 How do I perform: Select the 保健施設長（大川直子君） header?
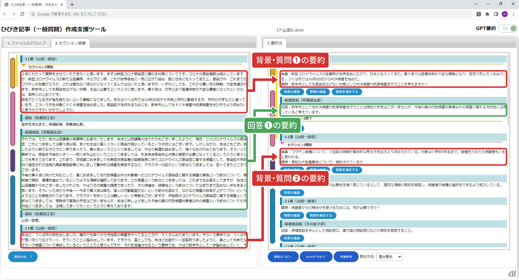click(393, 224)
